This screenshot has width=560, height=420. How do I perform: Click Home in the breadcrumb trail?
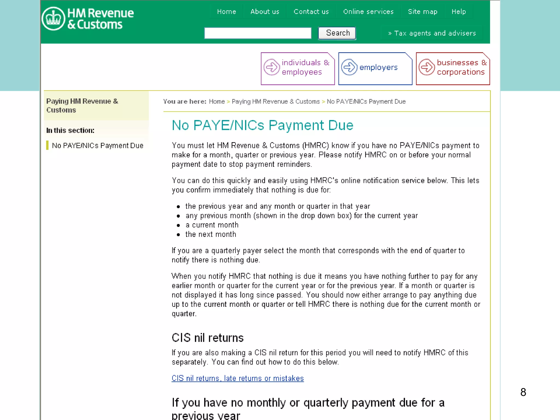click(x=217, y=102)
